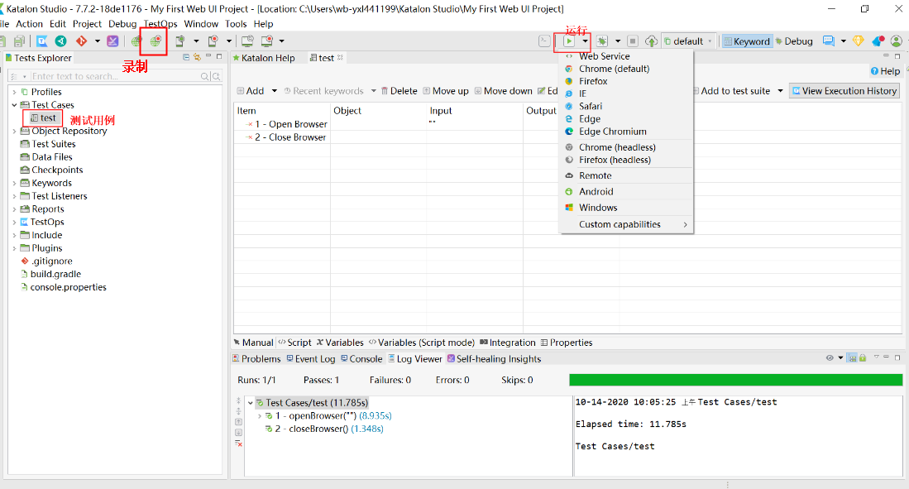Screen dimensions: 909x489
Task: Toggle Debug perspective button
Action: (x=794, y=41)
